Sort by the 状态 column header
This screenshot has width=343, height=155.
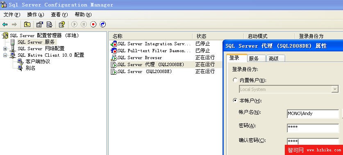click(x=218, y=36)
